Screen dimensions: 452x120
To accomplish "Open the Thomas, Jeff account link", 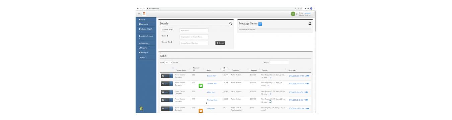I will (x=212, y=83).
